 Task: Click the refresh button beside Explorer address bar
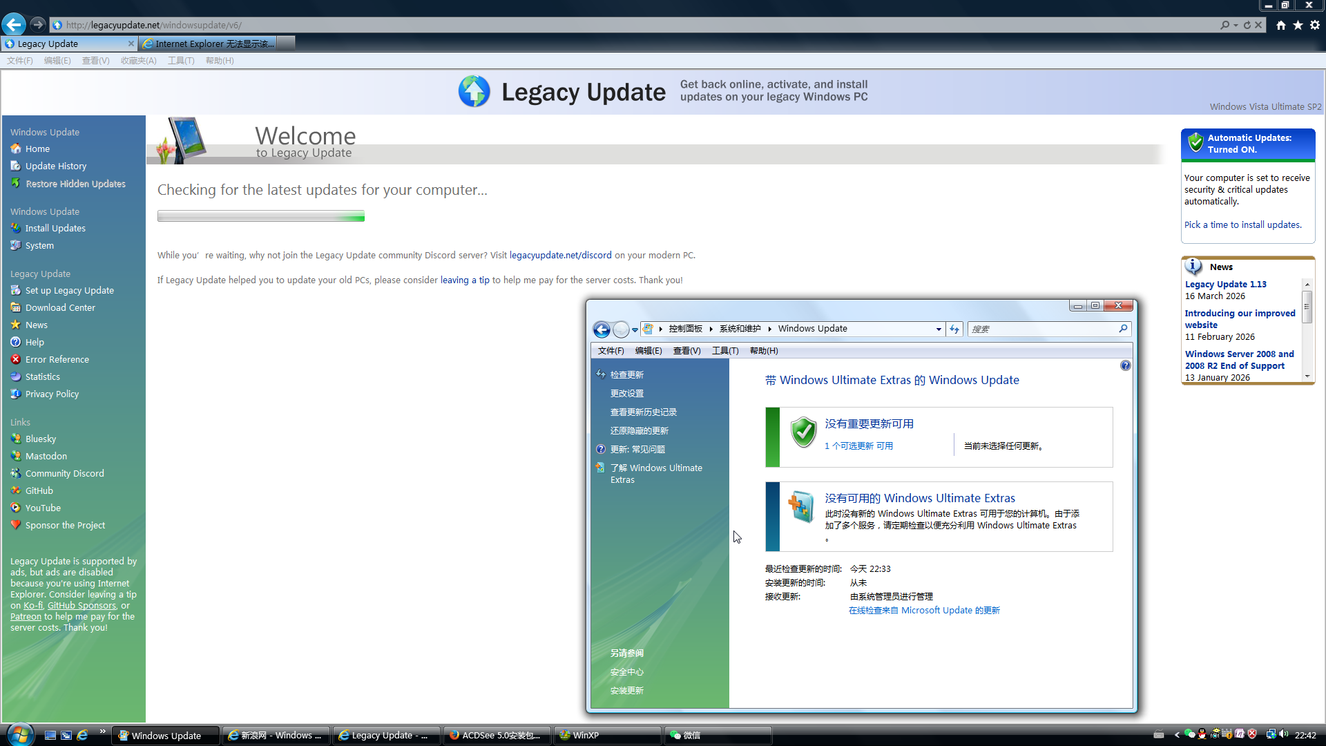954,329
